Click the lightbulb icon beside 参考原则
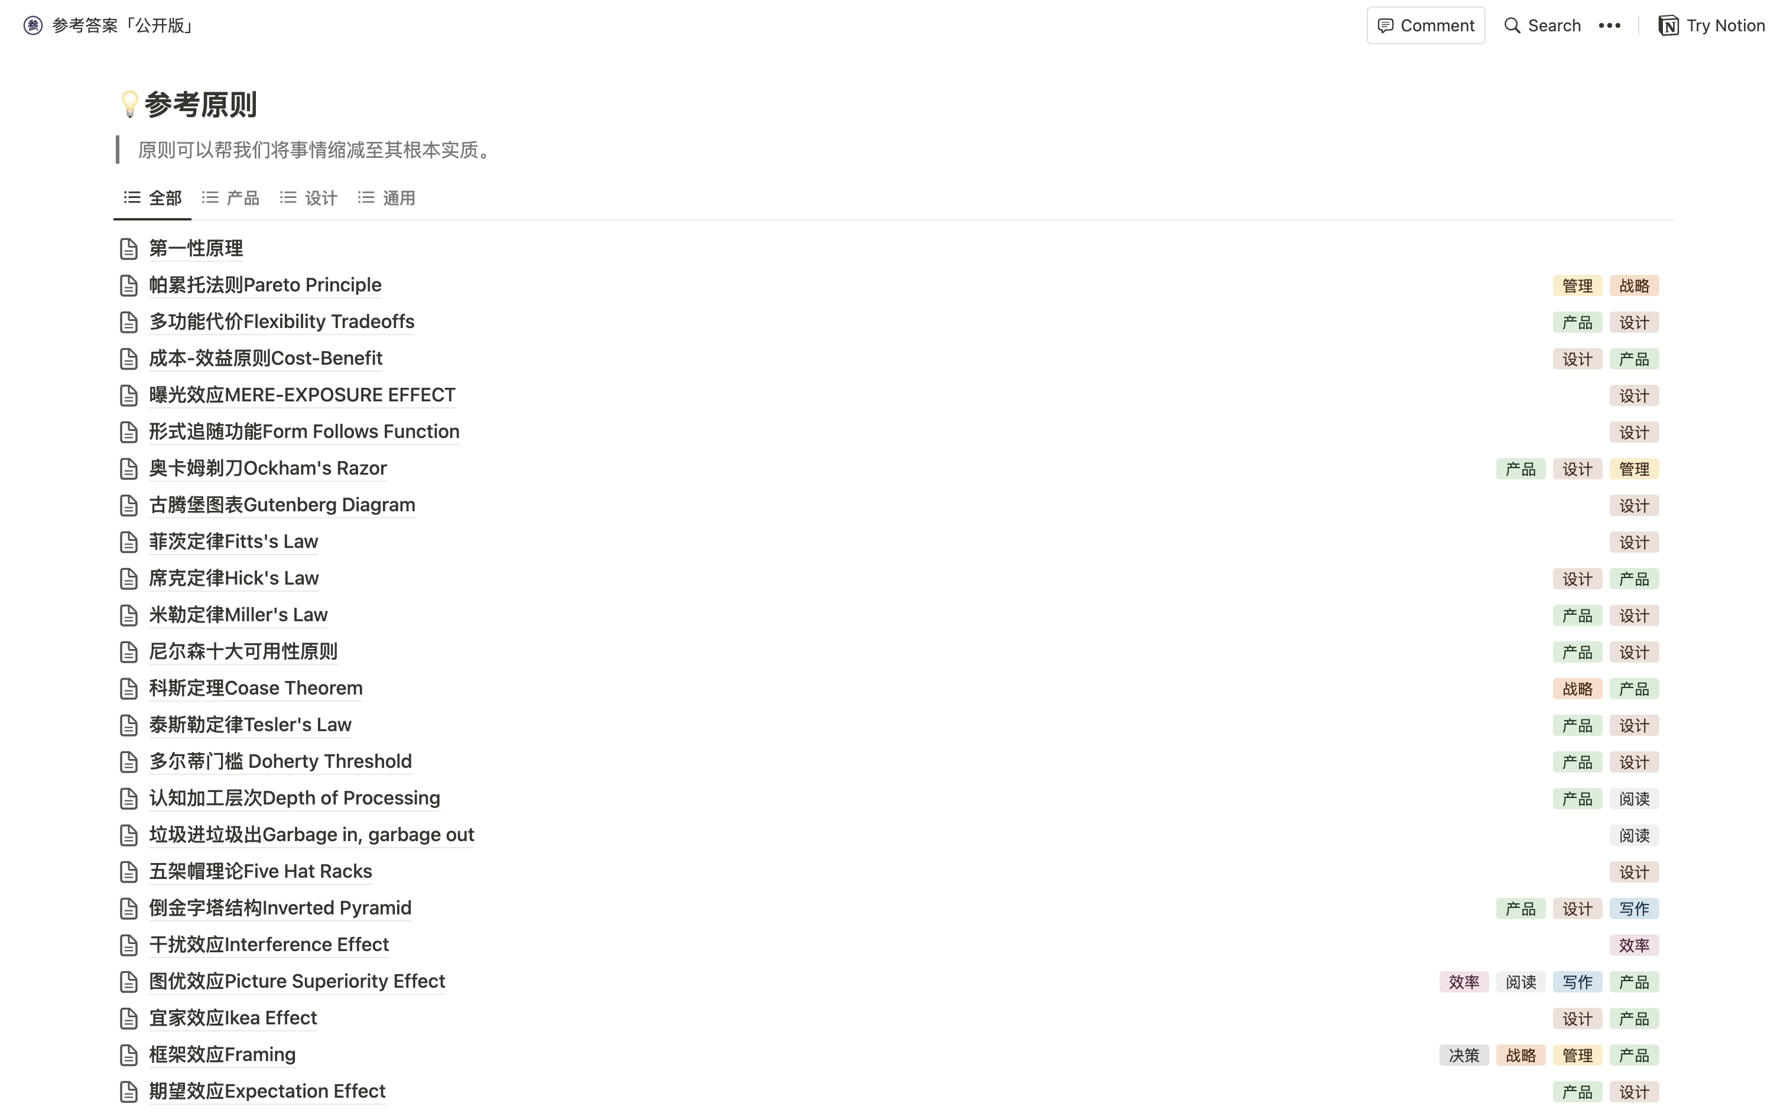Image resolution: width=1787 pixels, height=1116 pixels. (129, 104)
